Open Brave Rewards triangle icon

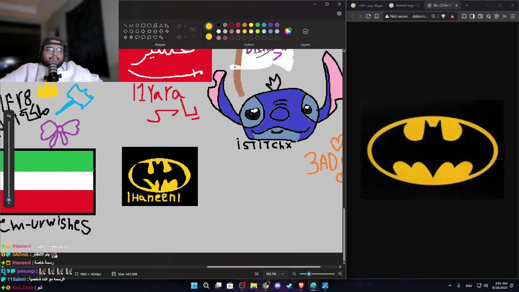[453, 16]
